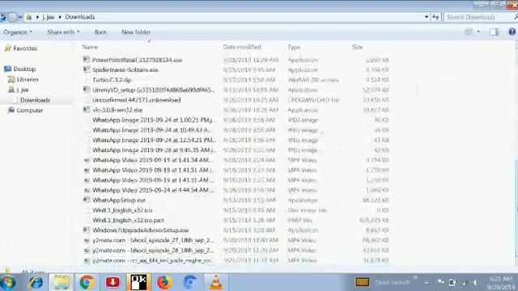Select Downloads in the address breadcrumb

click(x=80, y=17)
